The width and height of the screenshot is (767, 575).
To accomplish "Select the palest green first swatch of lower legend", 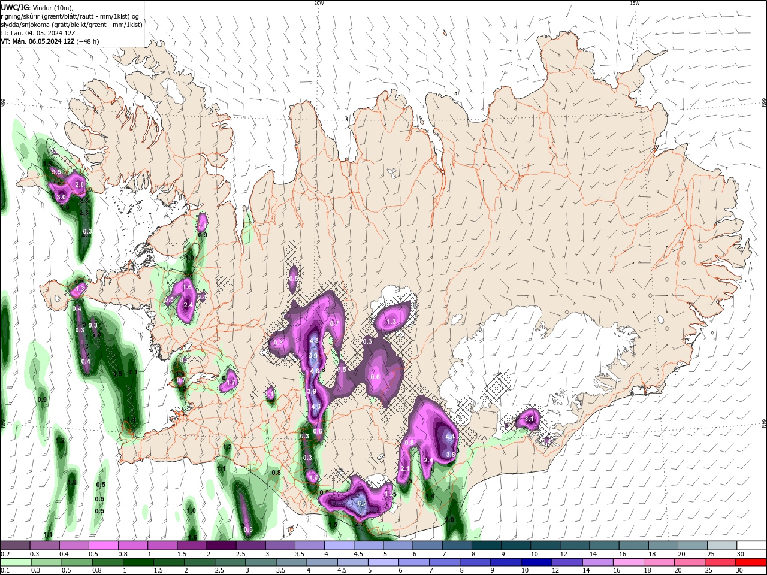I will click(x=16, y=562).
